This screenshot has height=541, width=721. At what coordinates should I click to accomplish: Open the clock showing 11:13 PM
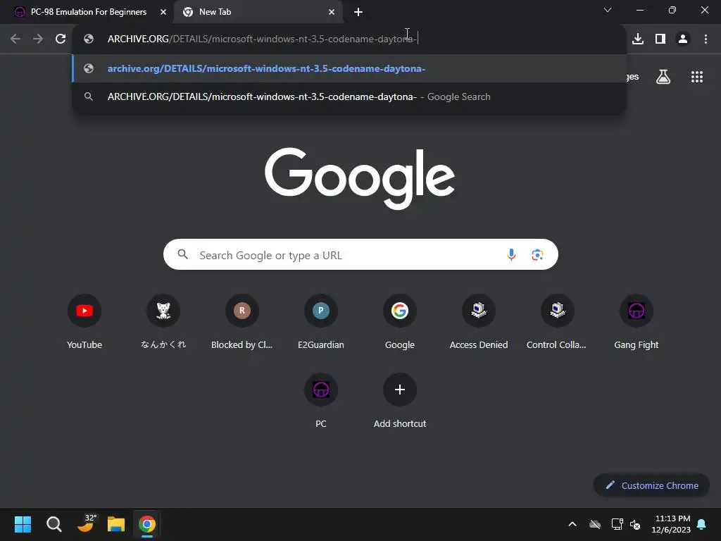pos(671,524)
